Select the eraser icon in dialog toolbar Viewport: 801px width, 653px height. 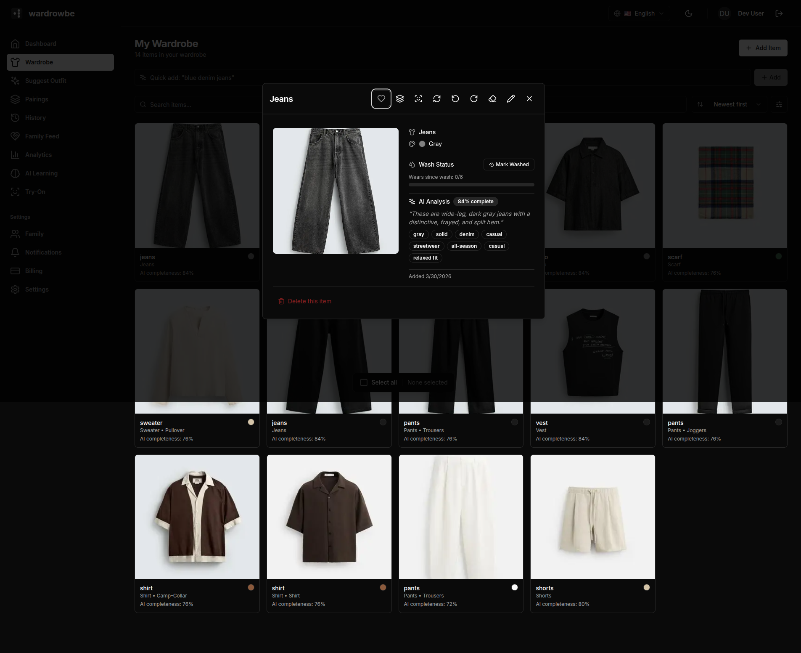[492, 99]
